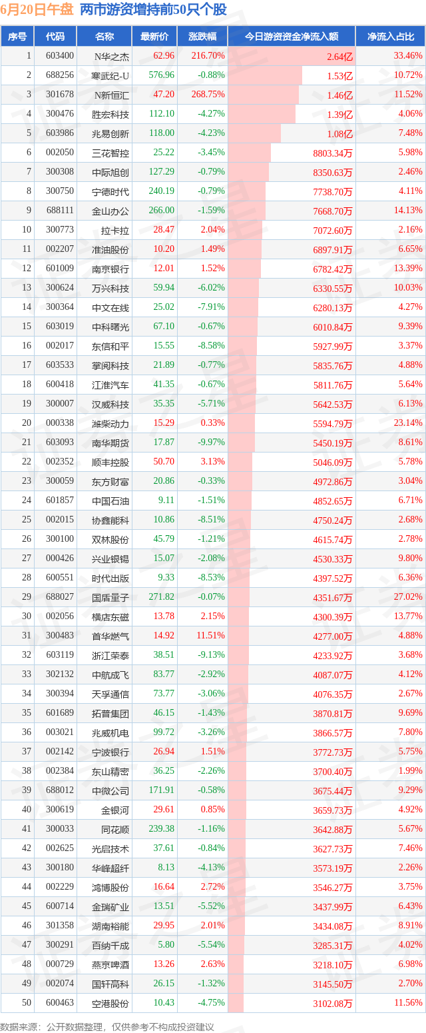Click the 1.49% change for 淮油股份
This screenshot has height=1033, width=426.
(x=212, y=249)
